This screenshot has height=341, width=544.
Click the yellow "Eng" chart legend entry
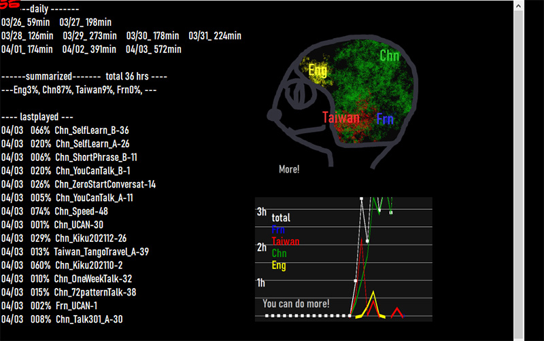279,265
